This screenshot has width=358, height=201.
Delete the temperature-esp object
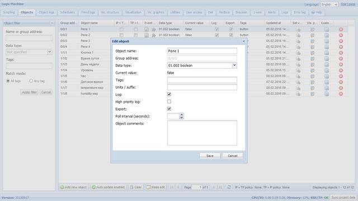341,88
